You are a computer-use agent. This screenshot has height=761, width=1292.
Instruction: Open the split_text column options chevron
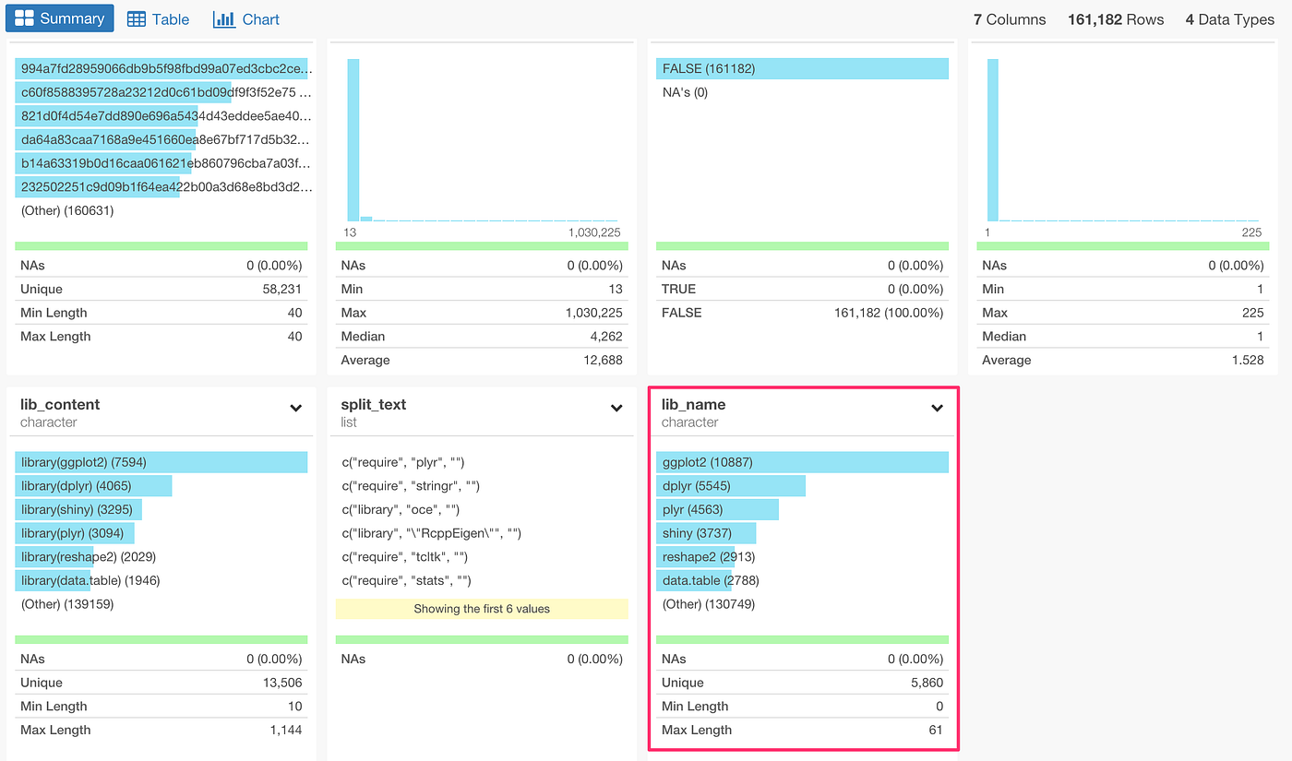(616, 407)
